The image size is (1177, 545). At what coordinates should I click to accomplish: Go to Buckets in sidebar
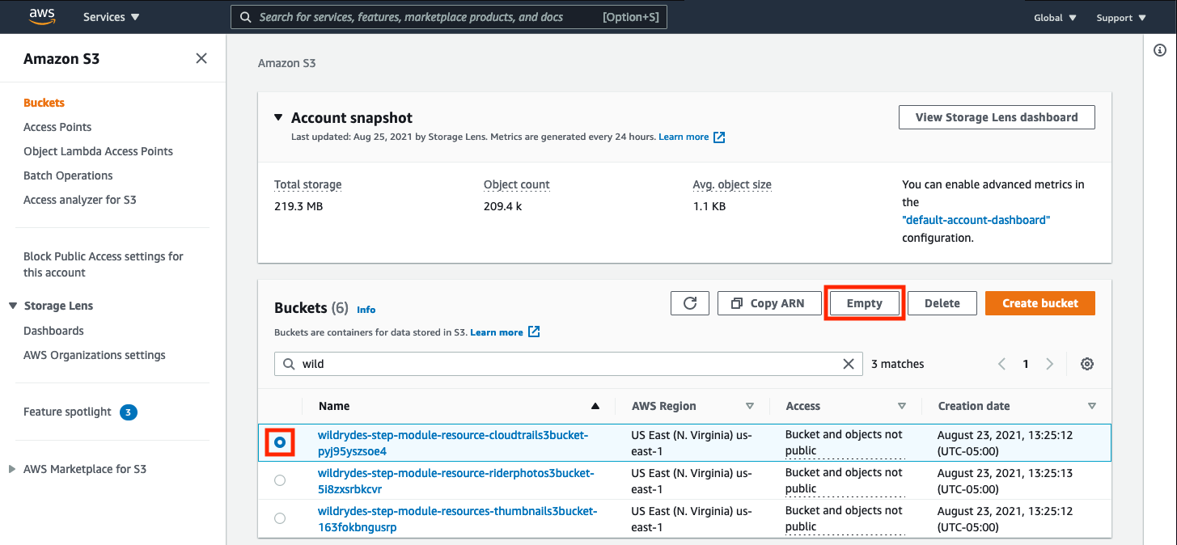44,103
